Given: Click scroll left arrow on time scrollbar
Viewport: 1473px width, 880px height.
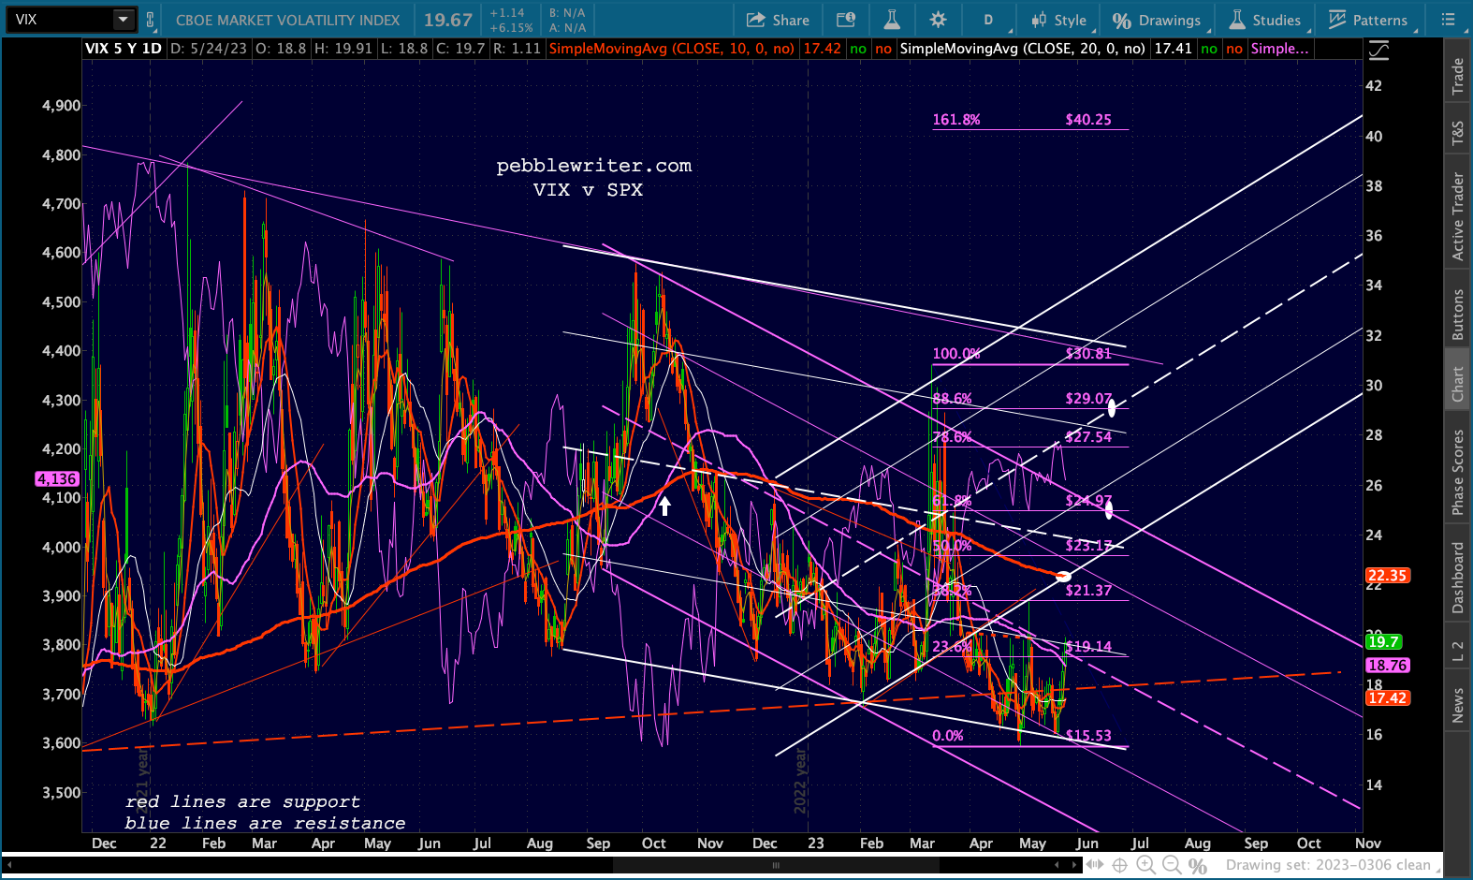Looking at the screenshot, I should click(9, 865).
